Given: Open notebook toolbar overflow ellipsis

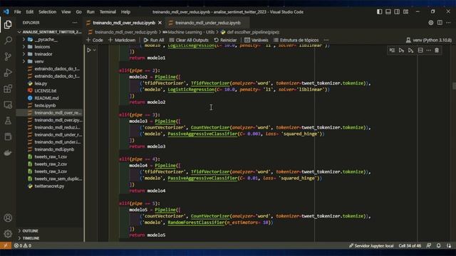Looking at the screenshot, I should [326, 40].
